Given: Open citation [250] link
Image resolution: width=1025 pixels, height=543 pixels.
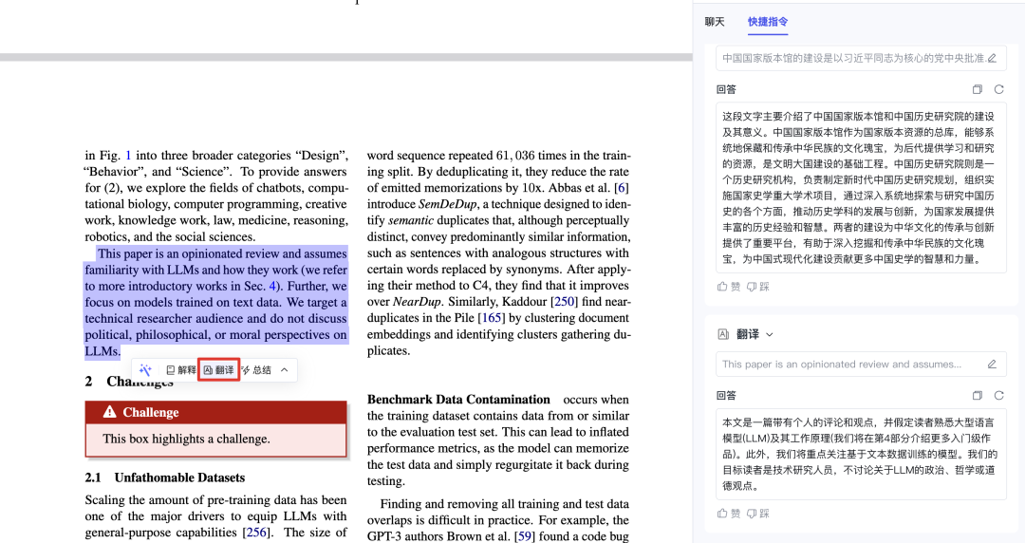Looking at the screenshot, I should click(x=564, y=302).
